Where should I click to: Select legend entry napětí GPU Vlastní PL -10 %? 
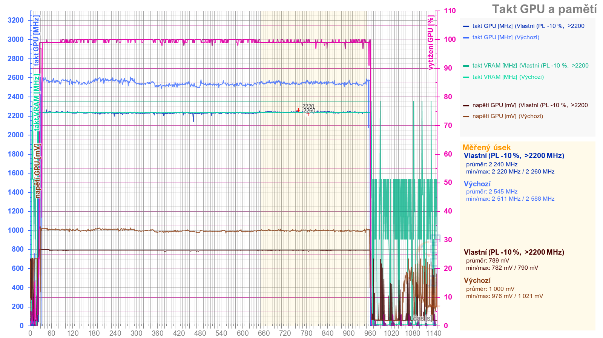(530, 105)
